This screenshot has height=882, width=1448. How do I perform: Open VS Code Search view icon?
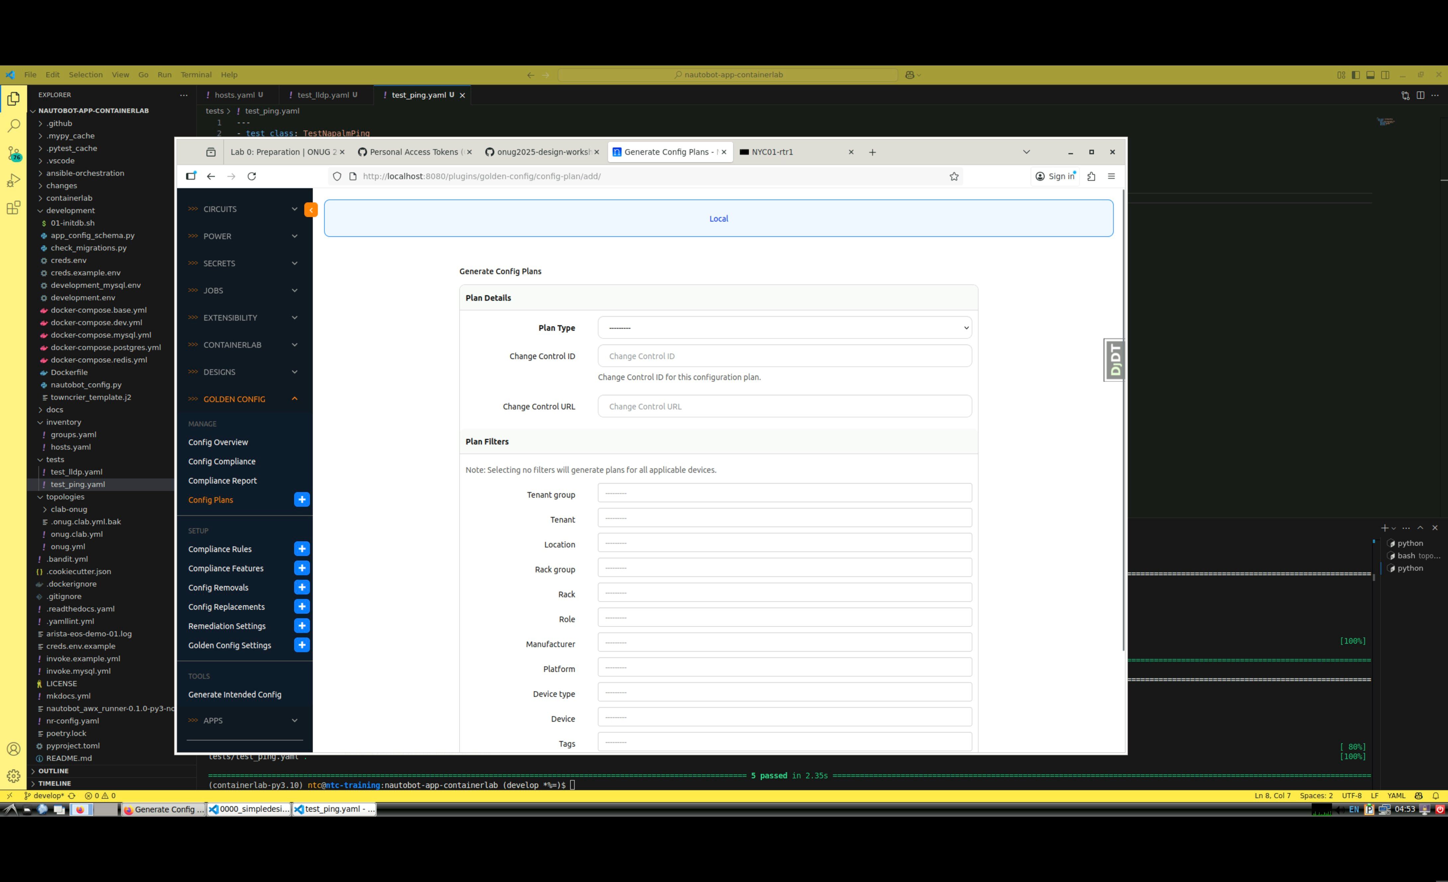[x=14, y=125]
